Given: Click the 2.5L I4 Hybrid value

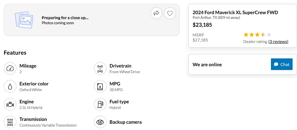Looking at the screenshot, I should [31, 108].
